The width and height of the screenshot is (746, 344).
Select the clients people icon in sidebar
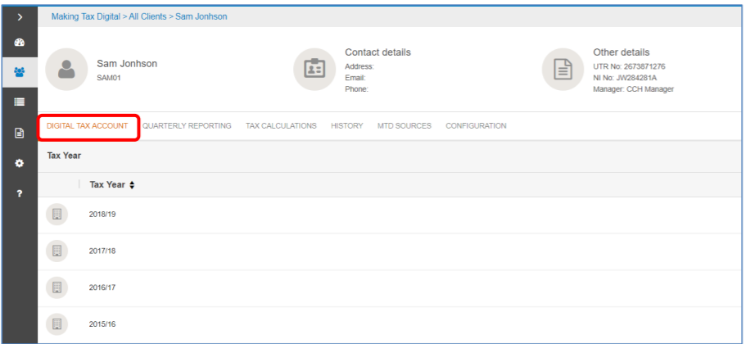(x=20, y=72)
